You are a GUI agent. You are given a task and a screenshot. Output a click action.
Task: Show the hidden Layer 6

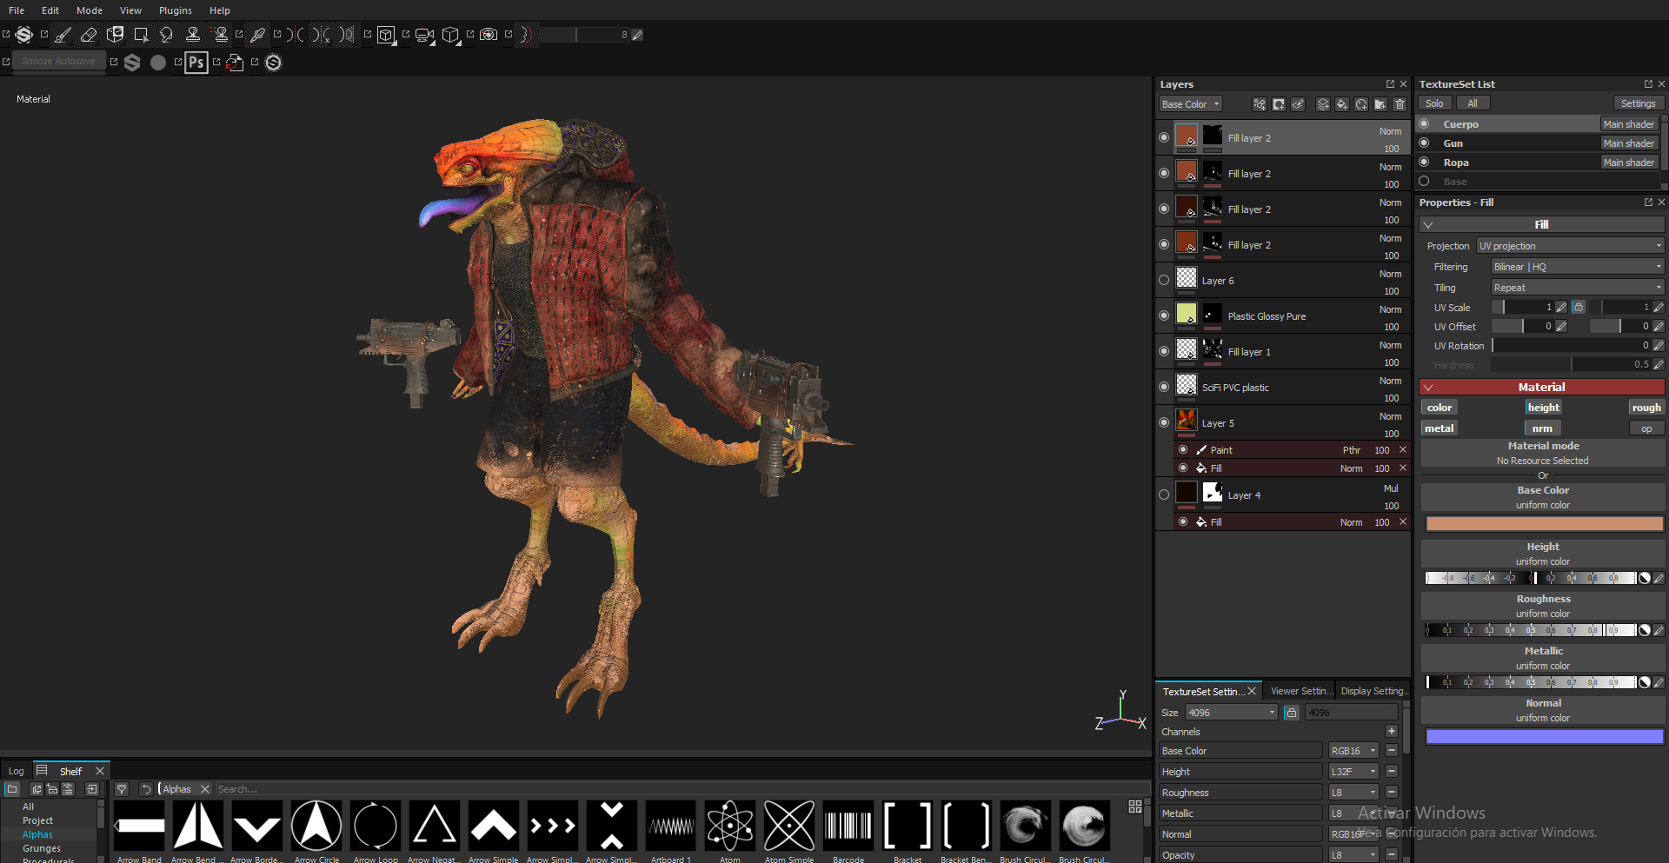tap(1164, 280)
